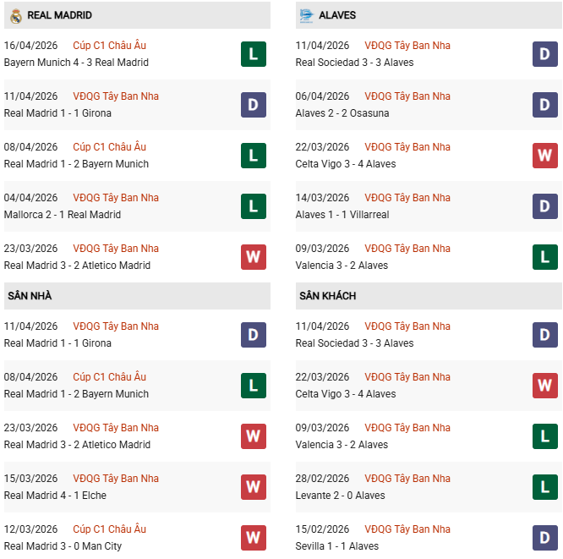Select the ALAVES section header
This screenshot has height=559, width=563.
point(338,15)
